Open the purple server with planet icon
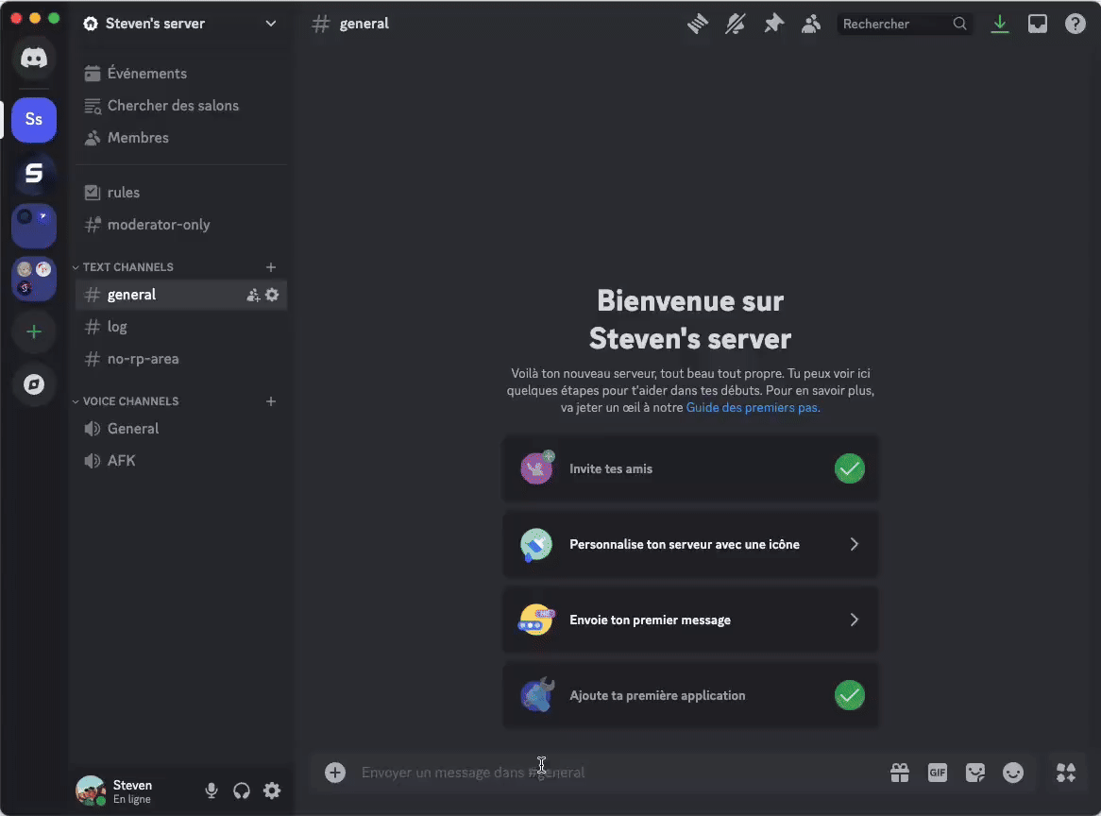The height and width of the screenshot is (816, 1101). 34,226
